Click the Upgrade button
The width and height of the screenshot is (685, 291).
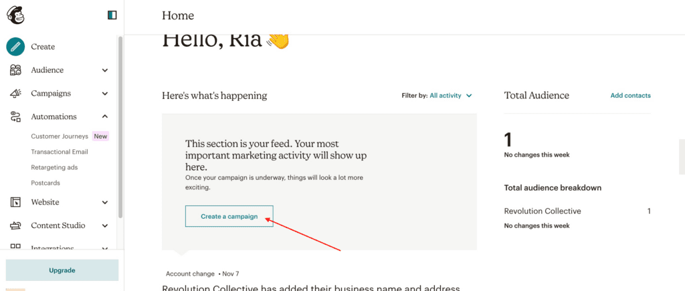point(62,270)
